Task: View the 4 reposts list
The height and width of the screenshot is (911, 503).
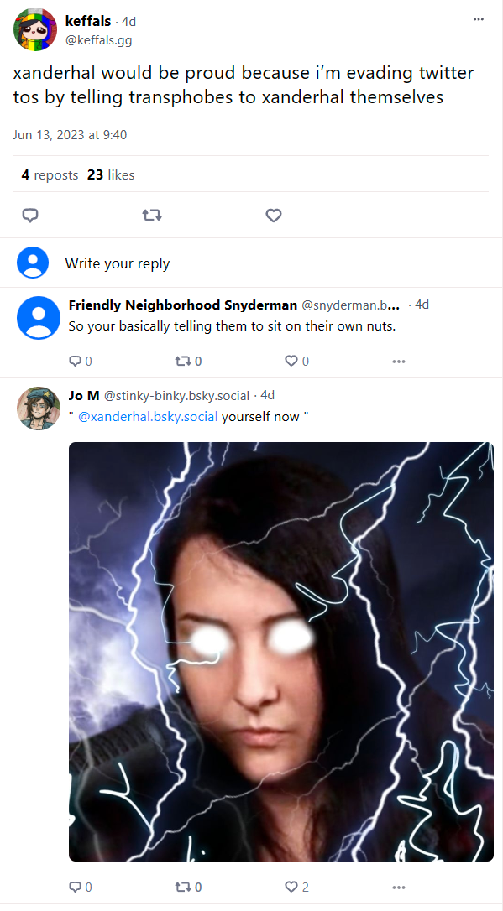Action: (x=50, y=174)
